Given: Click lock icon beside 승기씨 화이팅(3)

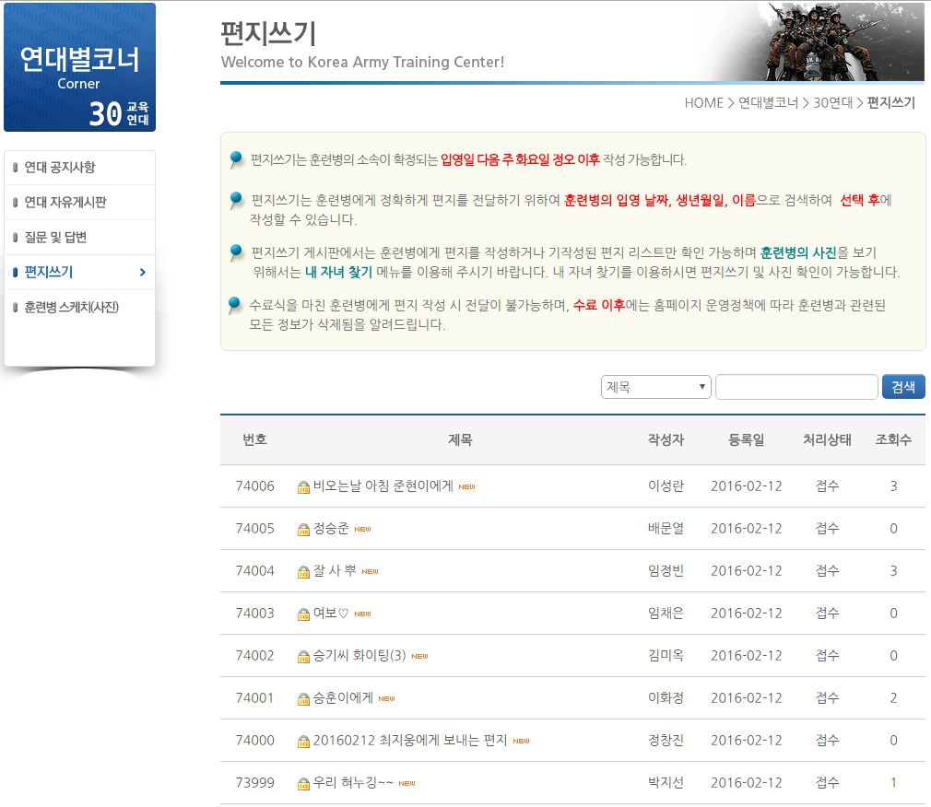Looking at the screenshot, I should tap(303, 657).
